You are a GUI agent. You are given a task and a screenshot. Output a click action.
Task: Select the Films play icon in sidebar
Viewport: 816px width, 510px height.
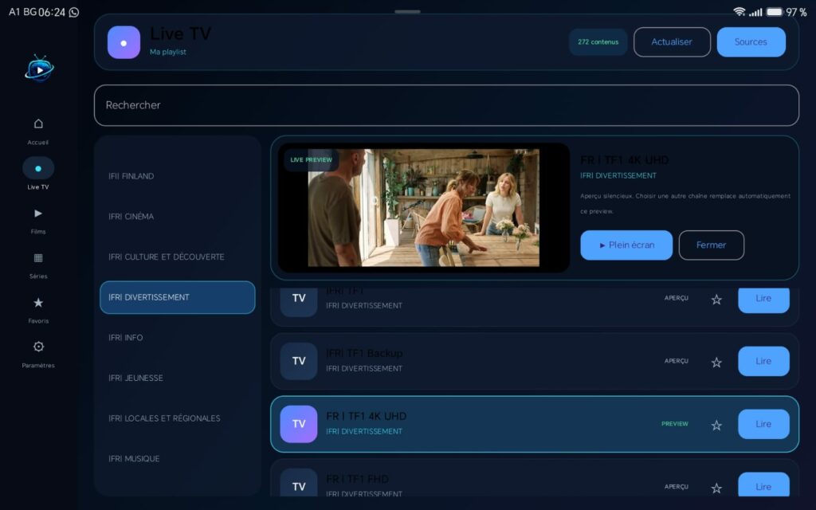[38, 214]
